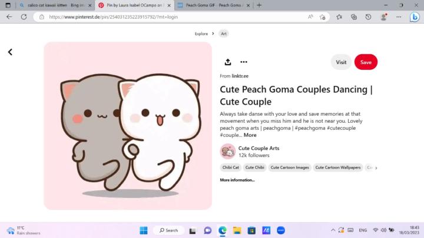Open the pin's more options dots
424x238 pixels.
click(244, 62)
